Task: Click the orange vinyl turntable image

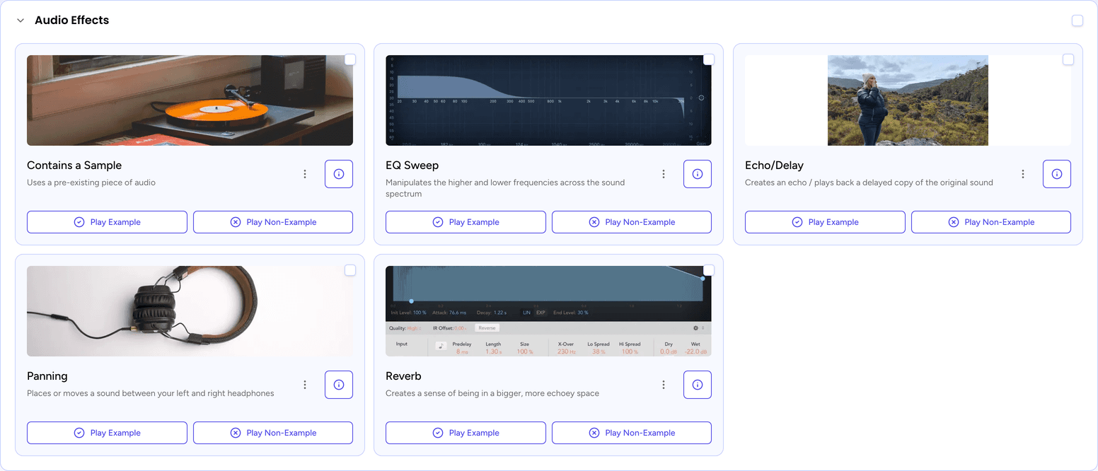Action: 190,100
